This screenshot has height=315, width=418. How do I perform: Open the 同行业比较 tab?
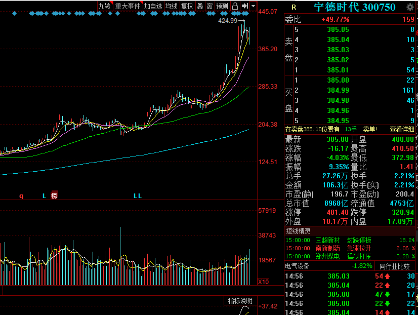coord(395,266)
